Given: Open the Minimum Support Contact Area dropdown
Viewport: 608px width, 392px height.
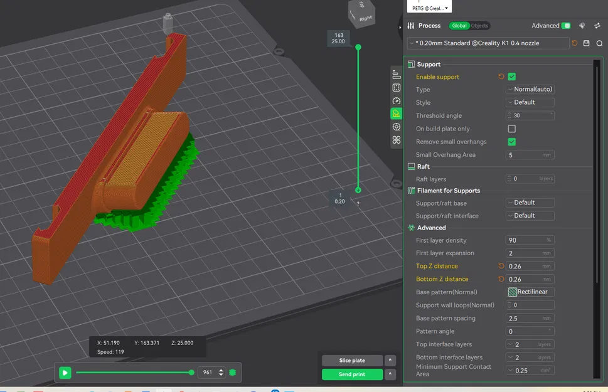Looking at the screenshot, I should tap(530, 370).
